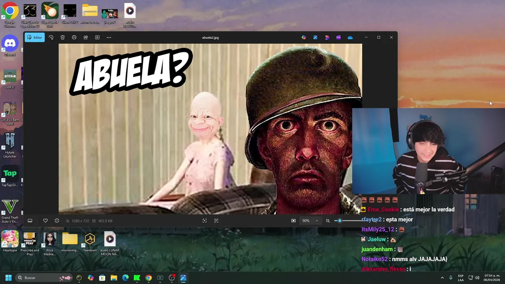Open the ESP LAA language selector

(461, 278)
